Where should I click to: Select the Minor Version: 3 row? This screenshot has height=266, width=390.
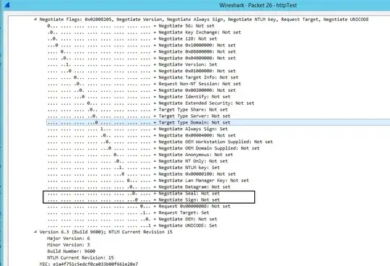click(69, 245)
